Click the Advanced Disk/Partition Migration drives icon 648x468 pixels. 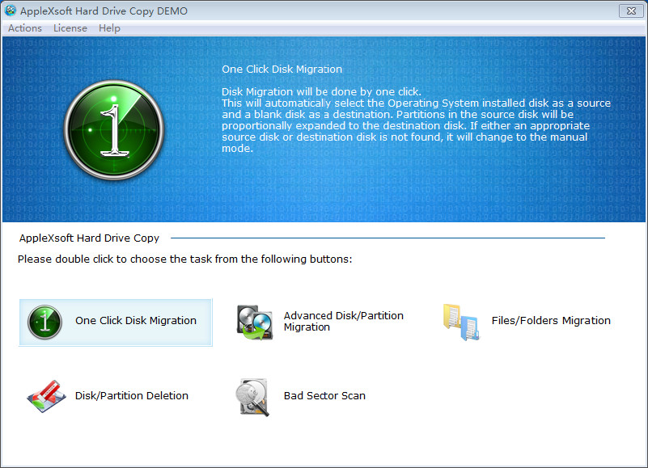click(x=255, y=323)
